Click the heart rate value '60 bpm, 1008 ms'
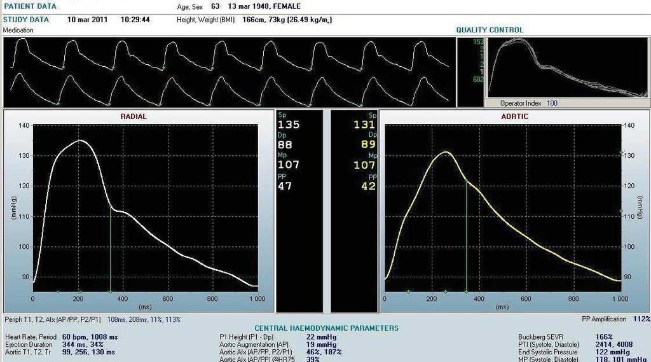651x362 pixels. [x=90, y=337]
